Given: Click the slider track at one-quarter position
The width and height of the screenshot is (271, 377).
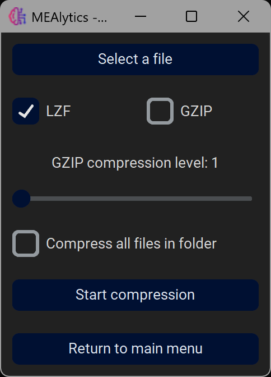Looking at the screenshot, I should [x=79, y=199].
